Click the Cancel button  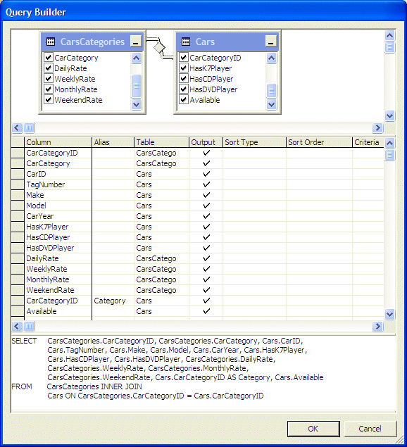tap(370, 429)
